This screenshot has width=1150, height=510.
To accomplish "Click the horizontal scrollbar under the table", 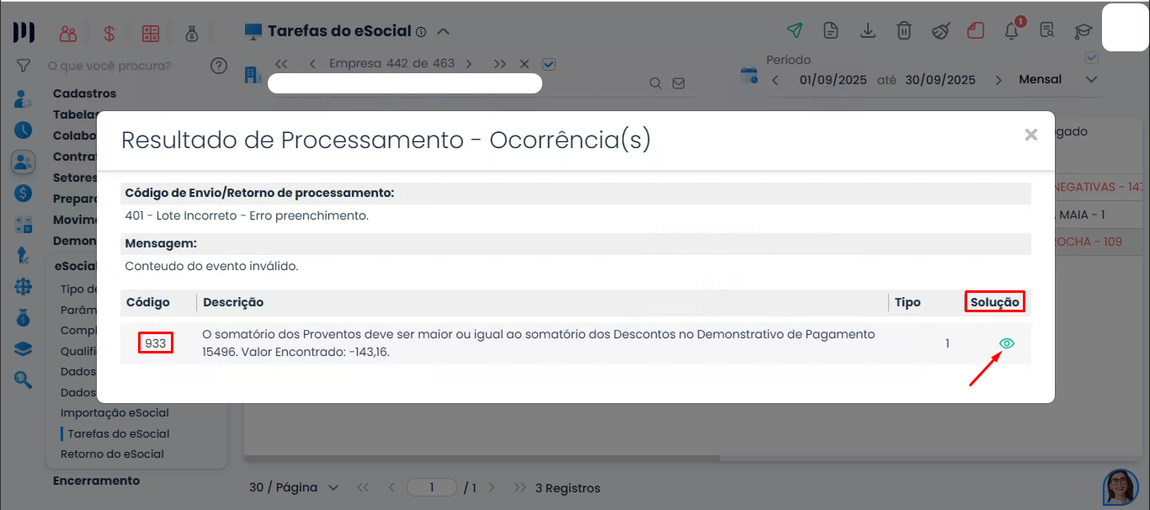I will [x=482, y=459].
